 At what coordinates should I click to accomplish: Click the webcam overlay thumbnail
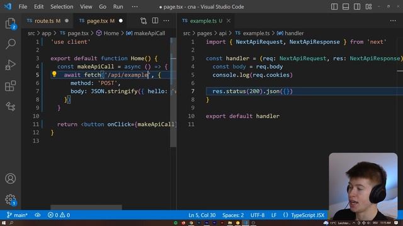click(363, 186)
